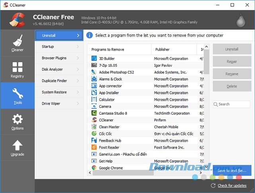This screenshot has height=193, width=255.
Task: Select the 'Igor Pavlov' publisher cell
Action: point(163,66)
